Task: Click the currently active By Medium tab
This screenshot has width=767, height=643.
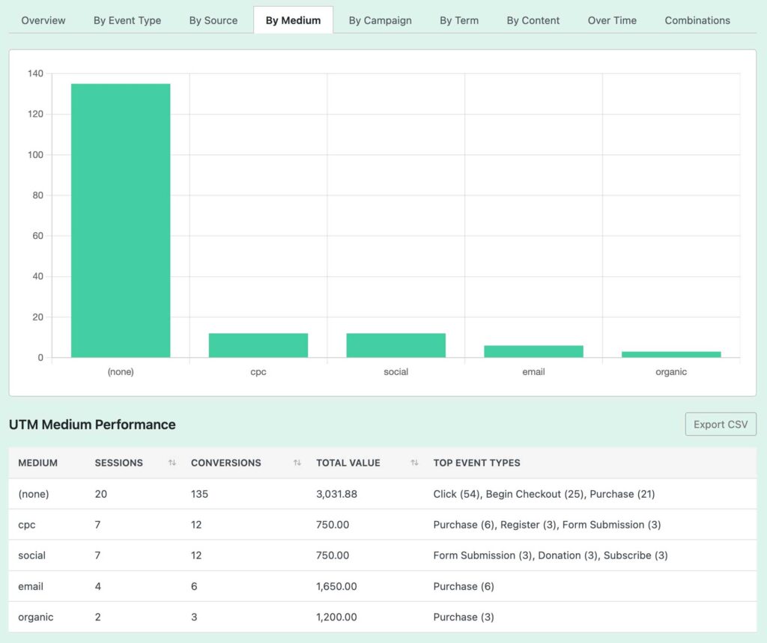Action: (x=293, y=20)
